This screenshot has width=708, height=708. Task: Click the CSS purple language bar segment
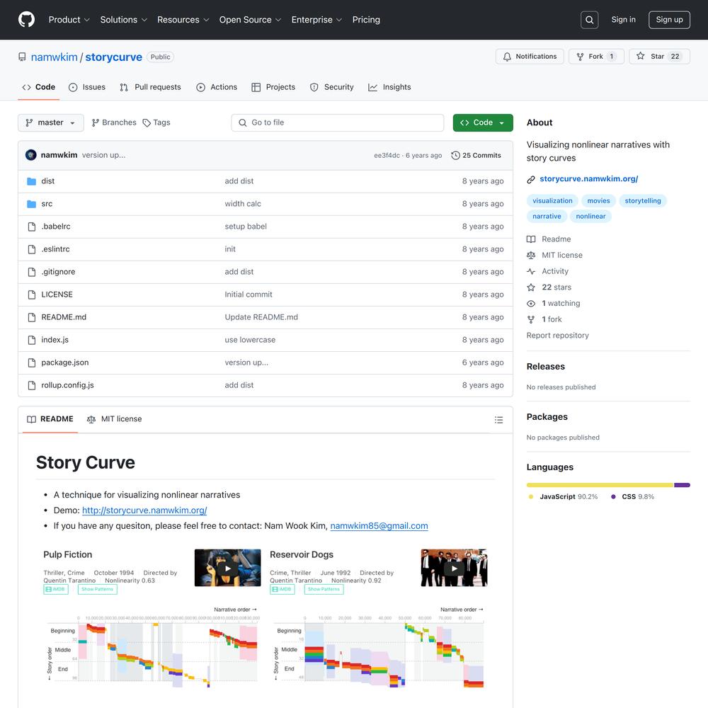(683, 486)
